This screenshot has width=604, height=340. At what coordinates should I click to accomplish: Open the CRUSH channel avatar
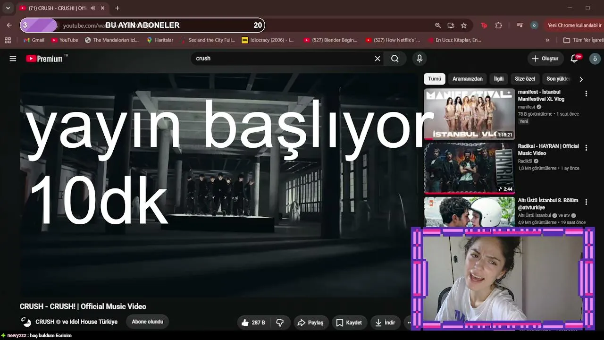point(26,322)
